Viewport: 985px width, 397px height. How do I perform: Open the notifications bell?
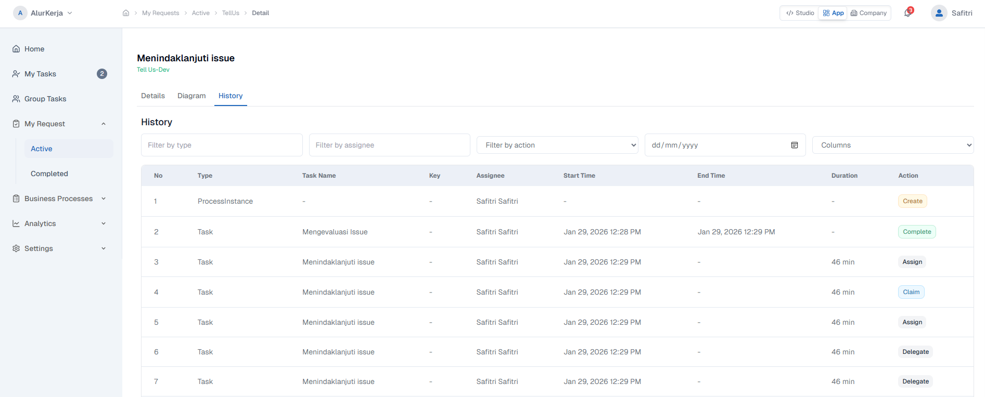tap(907, 13)
